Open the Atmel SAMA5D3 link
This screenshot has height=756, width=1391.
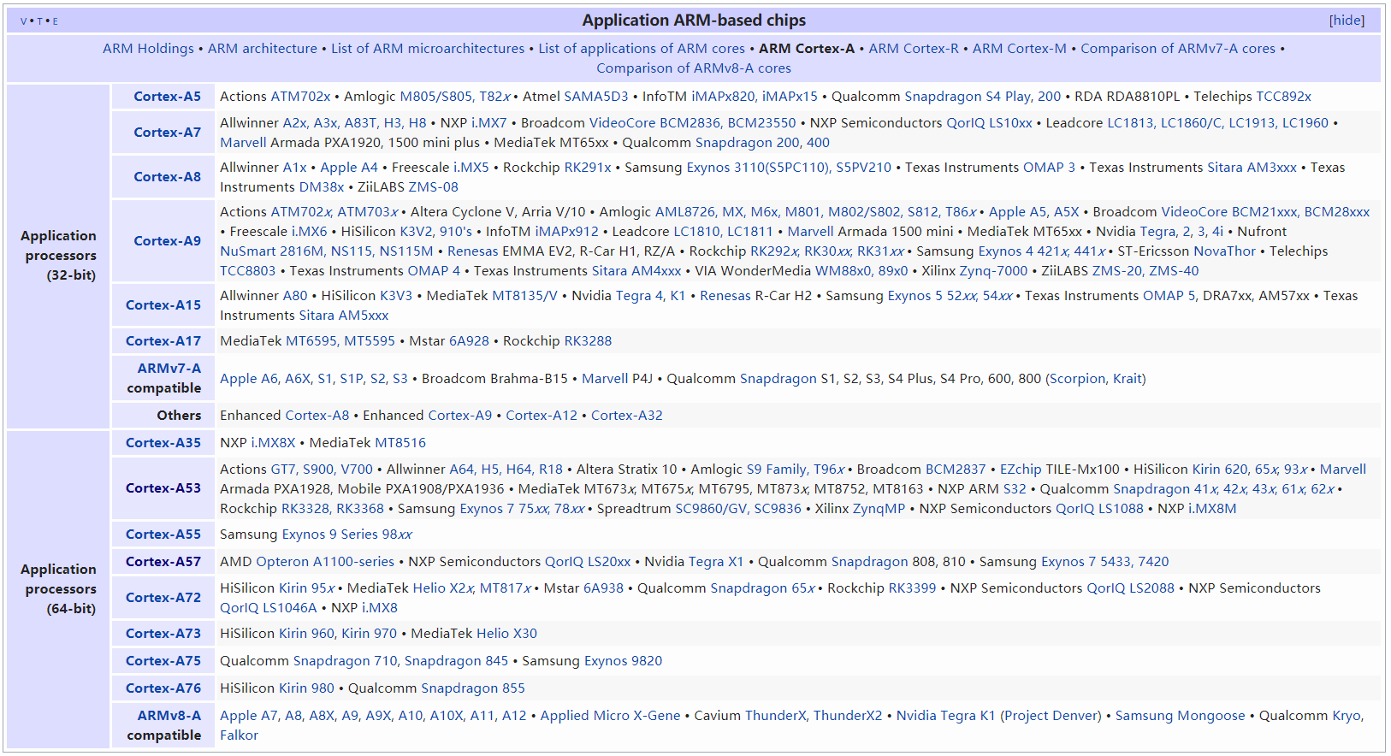(x=596, y=97)
